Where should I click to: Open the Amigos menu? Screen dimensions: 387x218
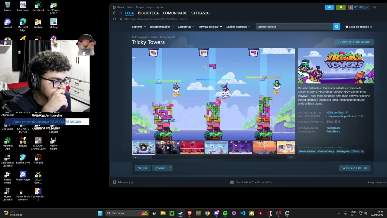(140, 7)
